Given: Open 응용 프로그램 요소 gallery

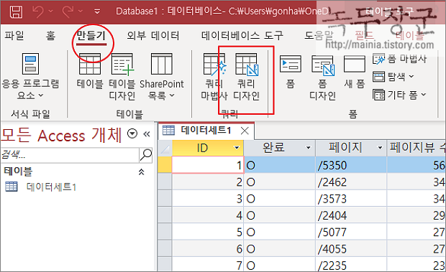Looking at the screenshot, I should tap(30, 76).
